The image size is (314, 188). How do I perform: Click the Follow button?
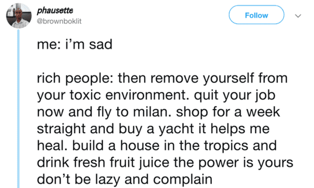[x=256, y=15]
